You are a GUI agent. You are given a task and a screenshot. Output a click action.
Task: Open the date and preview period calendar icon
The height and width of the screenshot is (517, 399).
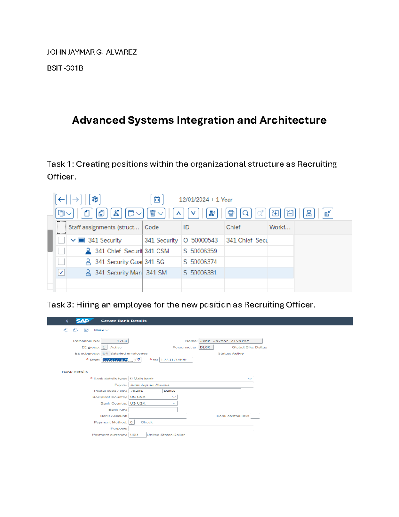click(157, 199)
